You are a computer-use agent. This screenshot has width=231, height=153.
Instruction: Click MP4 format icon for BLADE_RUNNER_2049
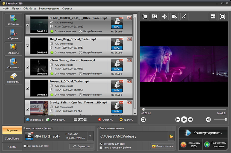click(117, 23)
